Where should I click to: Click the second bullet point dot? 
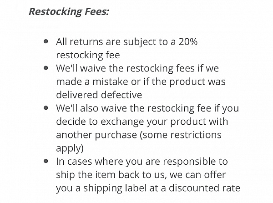pos(46,68)
